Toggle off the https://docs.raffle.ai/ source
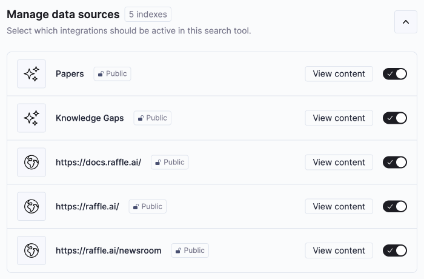The height and width of the screenshot is (279, 424). tap(394, 162)
